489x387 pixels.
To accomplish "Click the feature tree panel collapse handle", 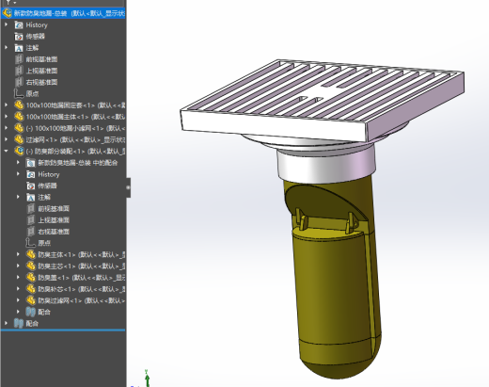I will click(128, 187).
